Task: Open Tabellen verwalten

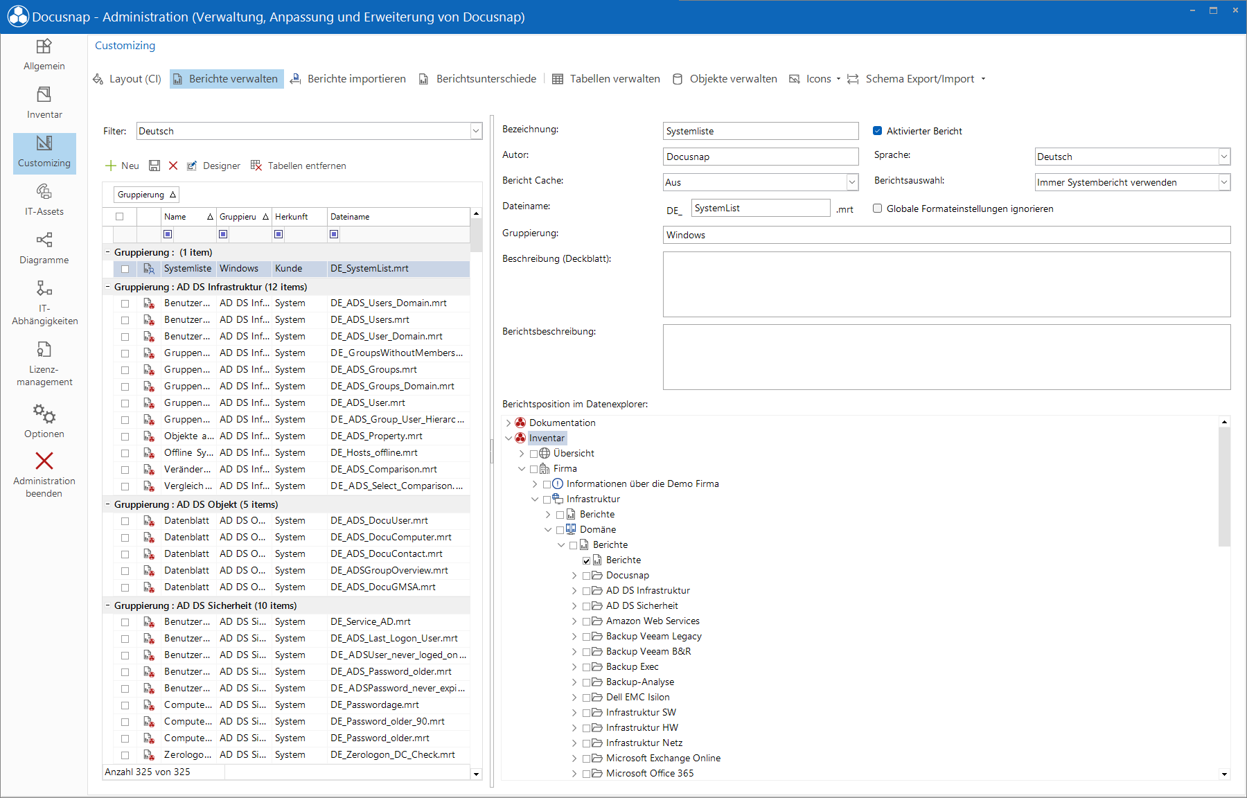Action: click(x=607, y=79)
